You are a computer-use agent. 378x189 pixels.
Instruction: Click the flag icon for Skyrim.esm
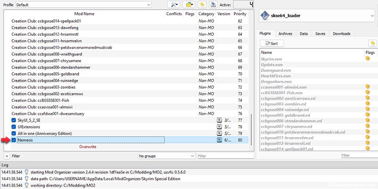[367, 58]
